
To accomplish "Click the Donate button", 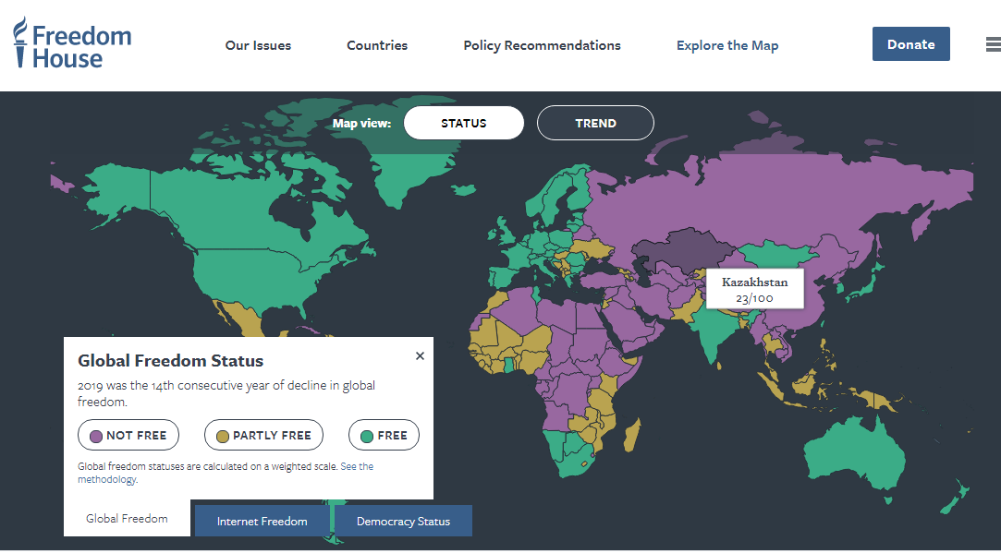I will pos(911,44).
